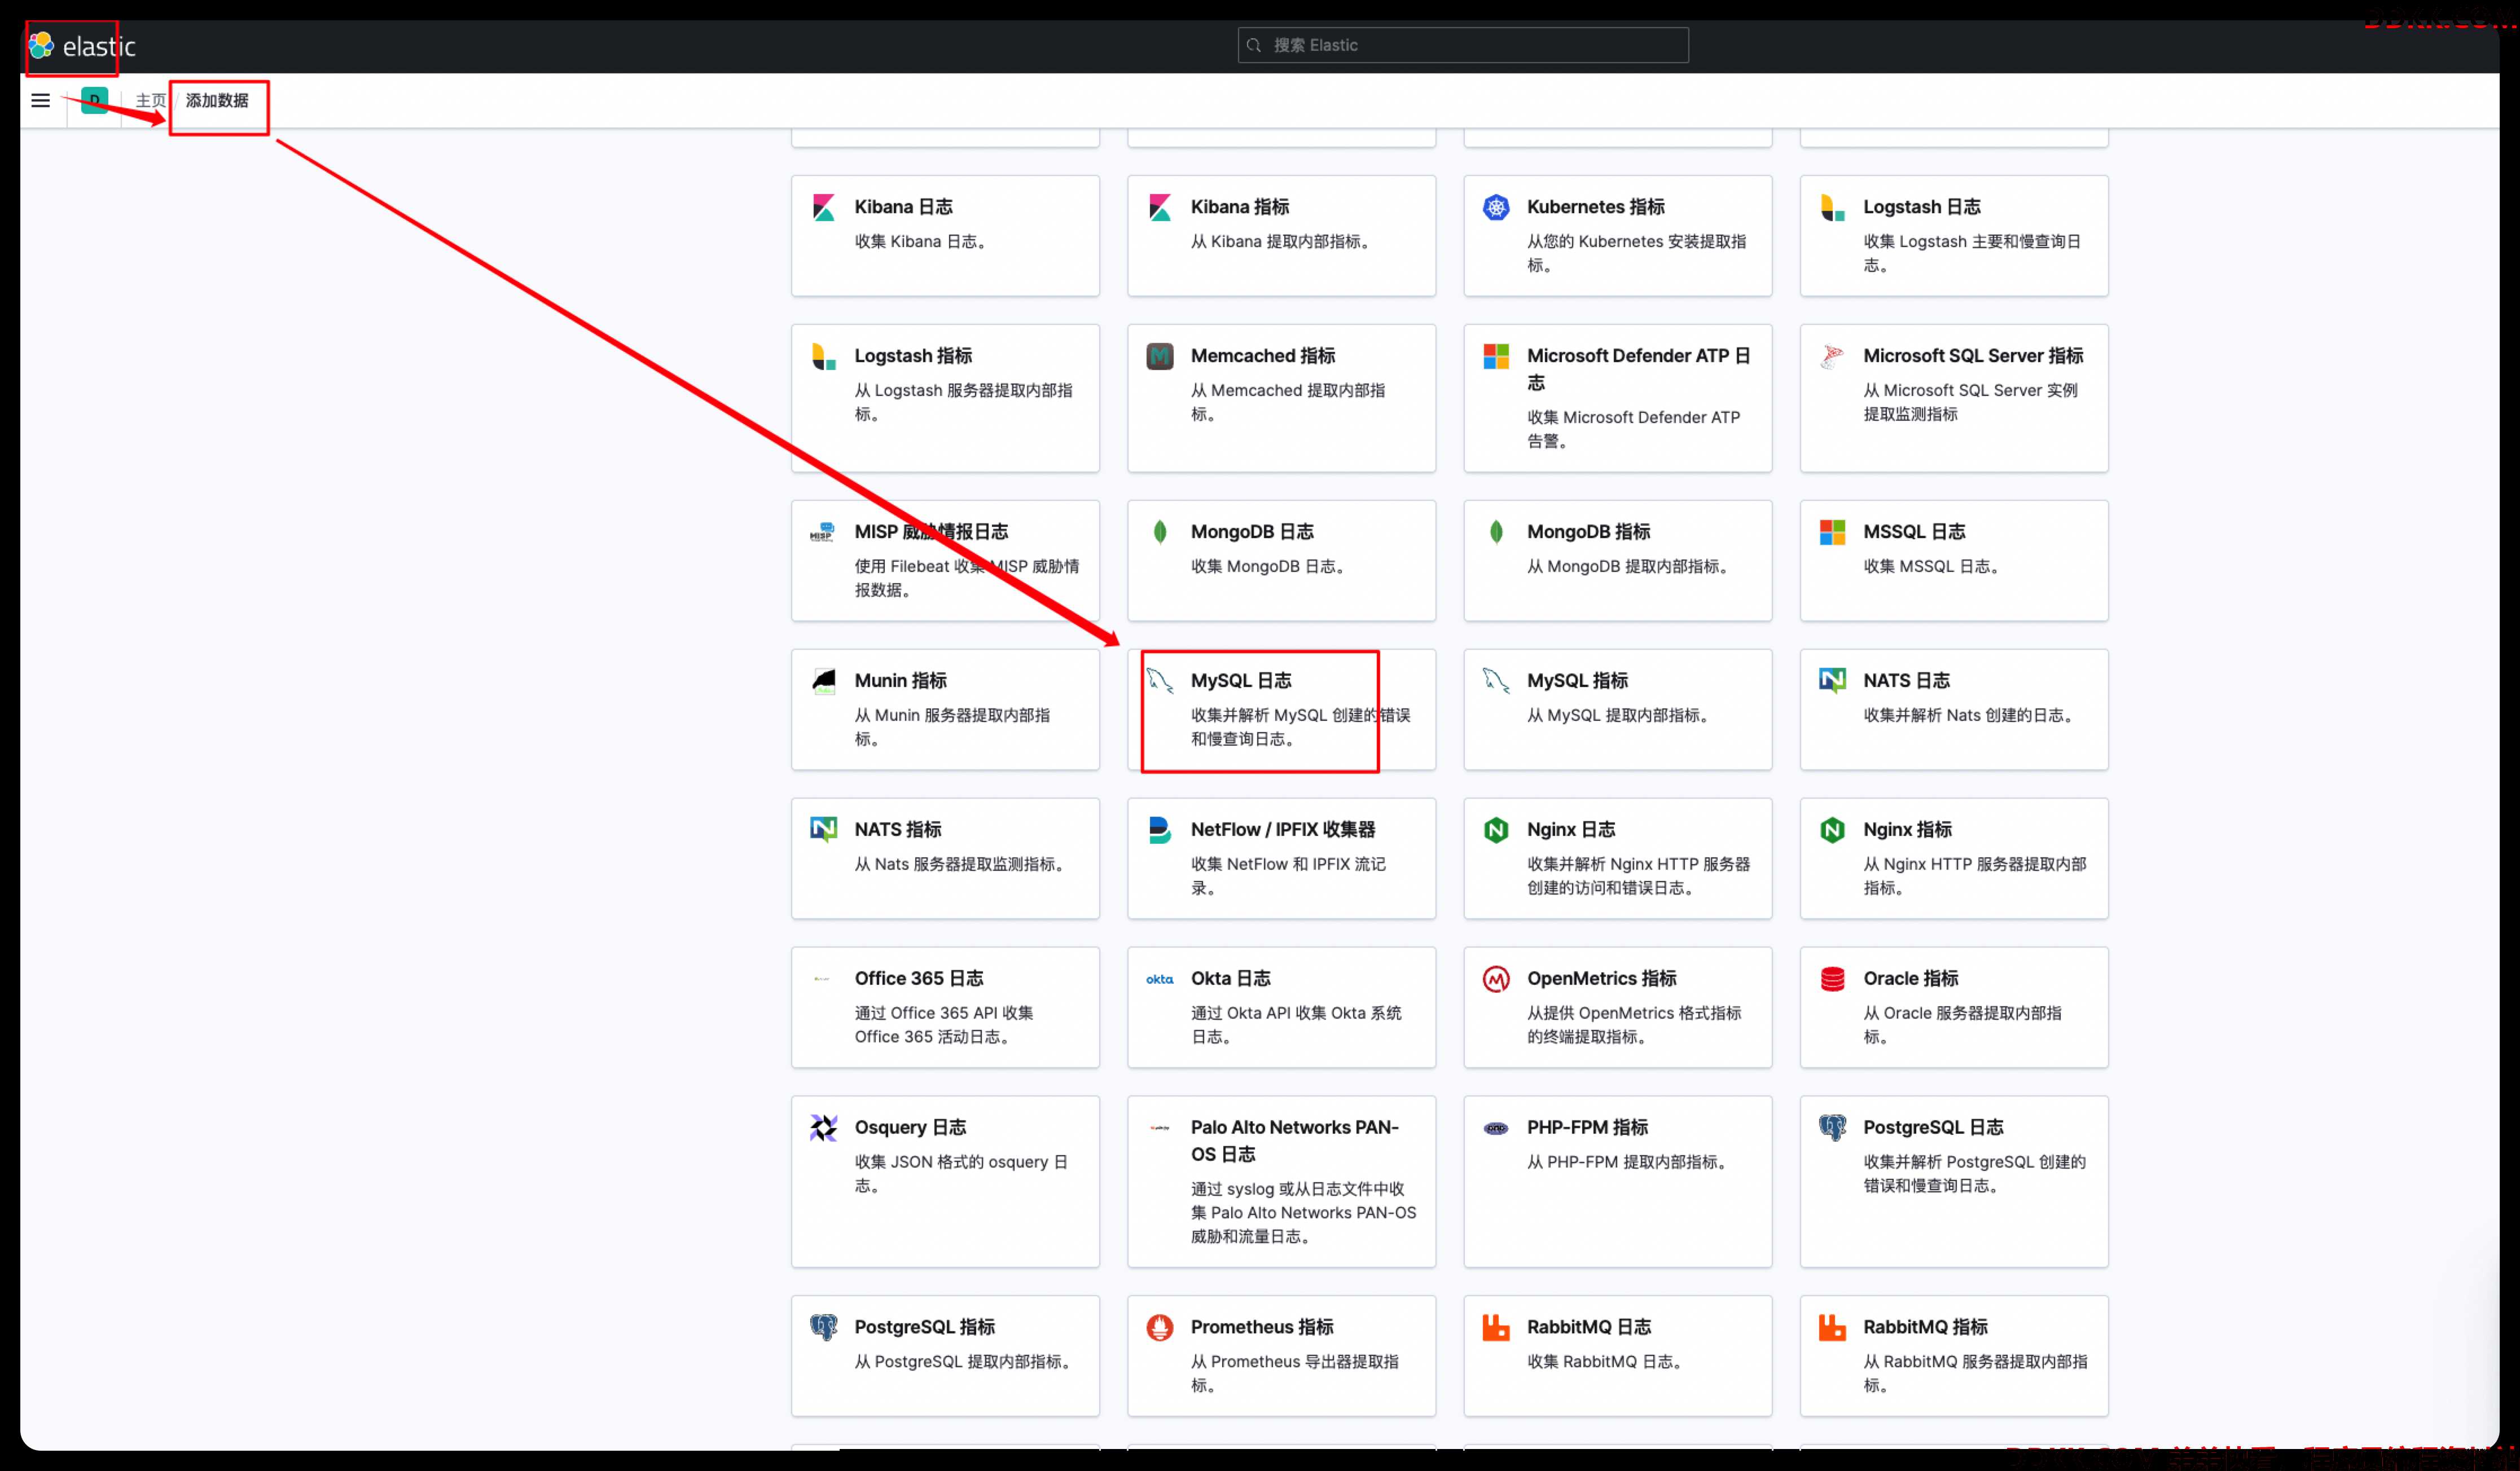Click the NetFlow / IPFIX 收集器 icon

click(x=1160, y=830)
